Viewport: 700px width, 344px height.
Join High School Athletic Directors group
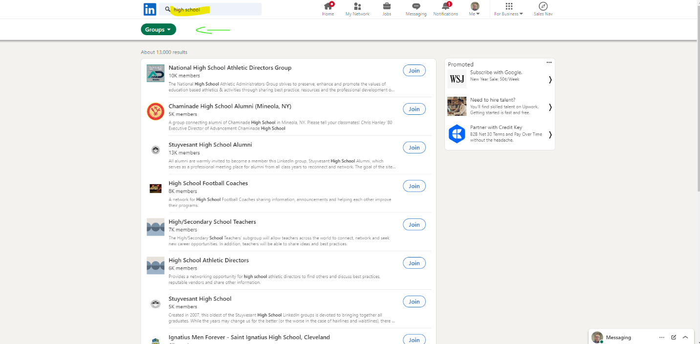tap(414, 263)
